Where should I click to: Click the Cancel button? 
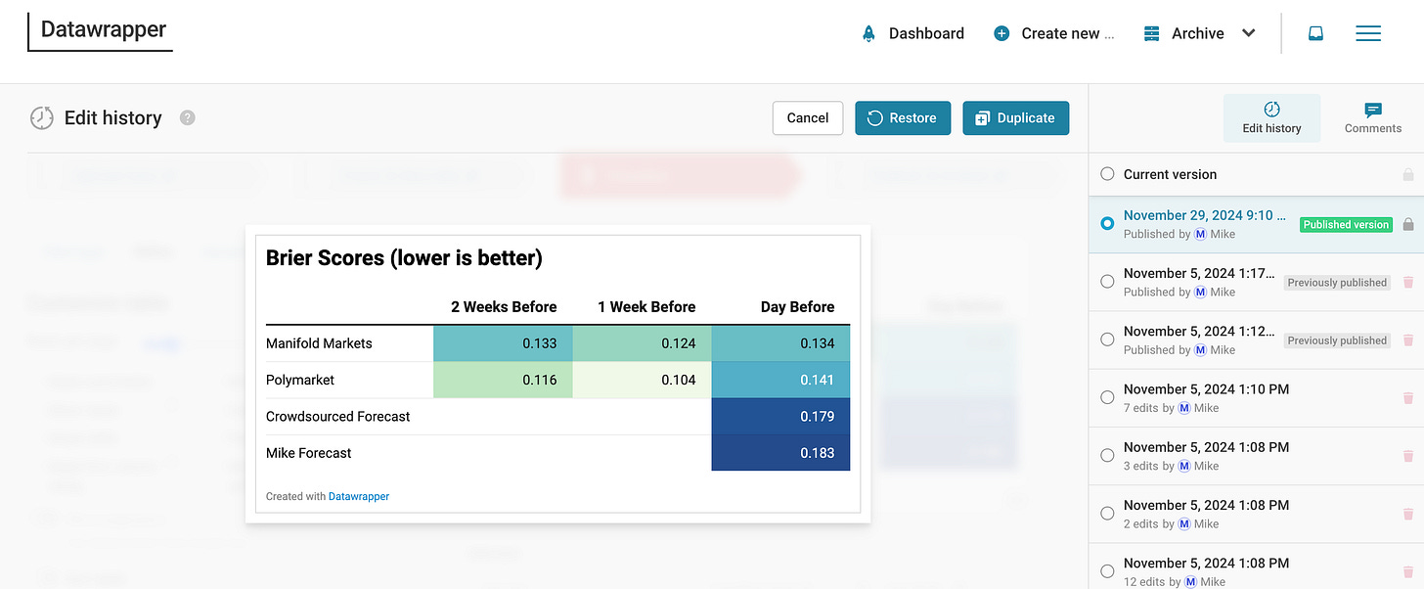[x=808, y=117]
